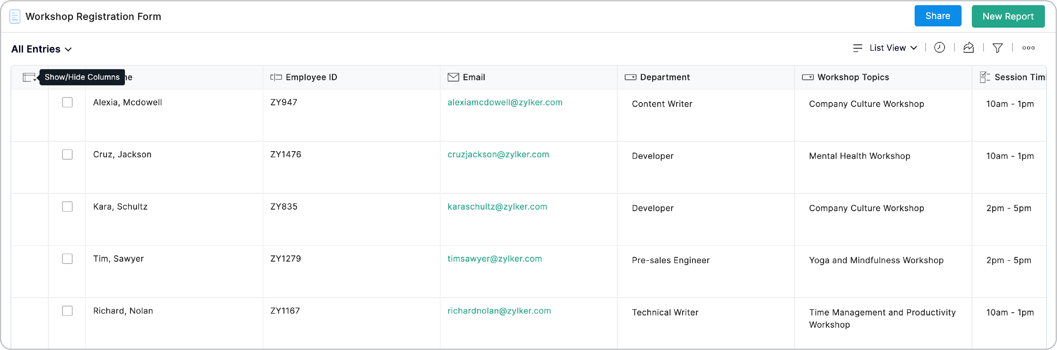
Task: Open the history clock icon
Action: [x=939, y=48]
